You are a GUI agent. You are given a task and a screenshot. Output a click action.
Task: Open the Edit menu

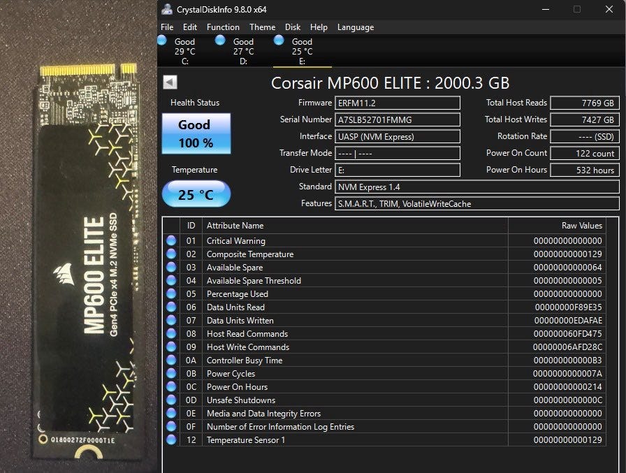(190, 27)
